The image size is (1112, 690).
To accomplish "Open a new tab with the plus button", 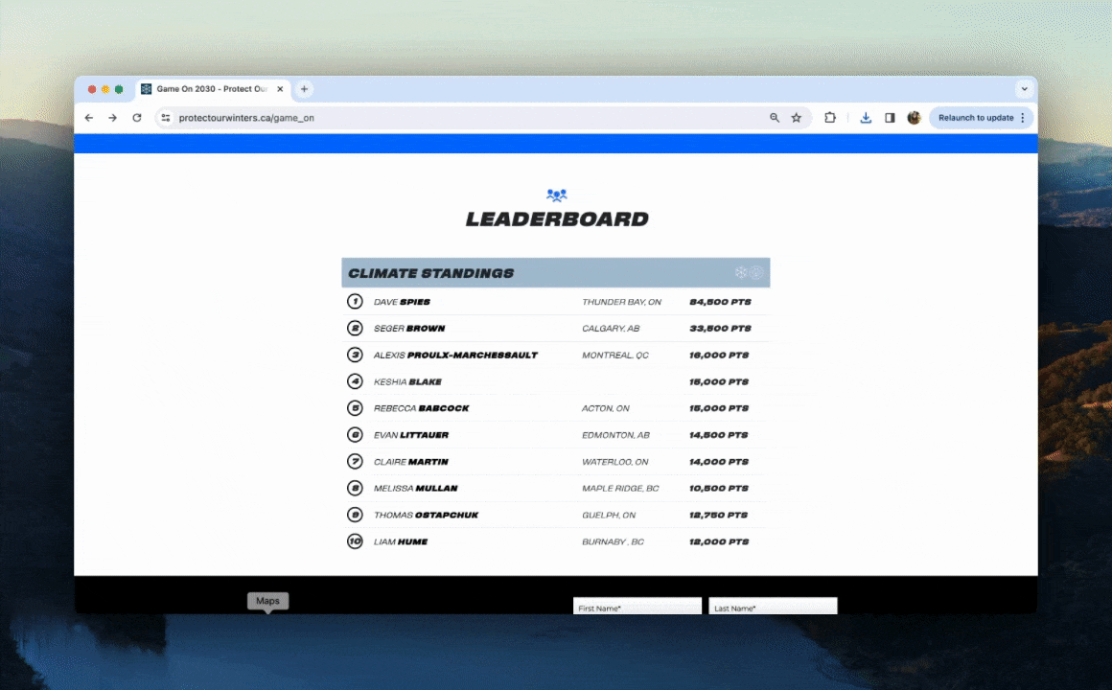I will point(304,89).
